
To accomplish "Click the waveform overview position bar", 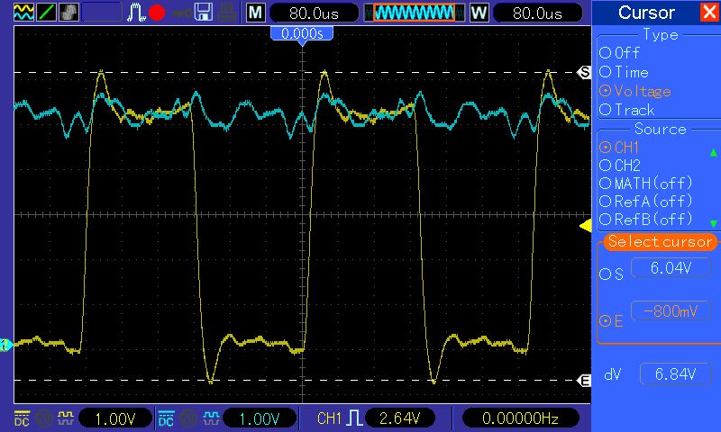I will coord(415,13).
